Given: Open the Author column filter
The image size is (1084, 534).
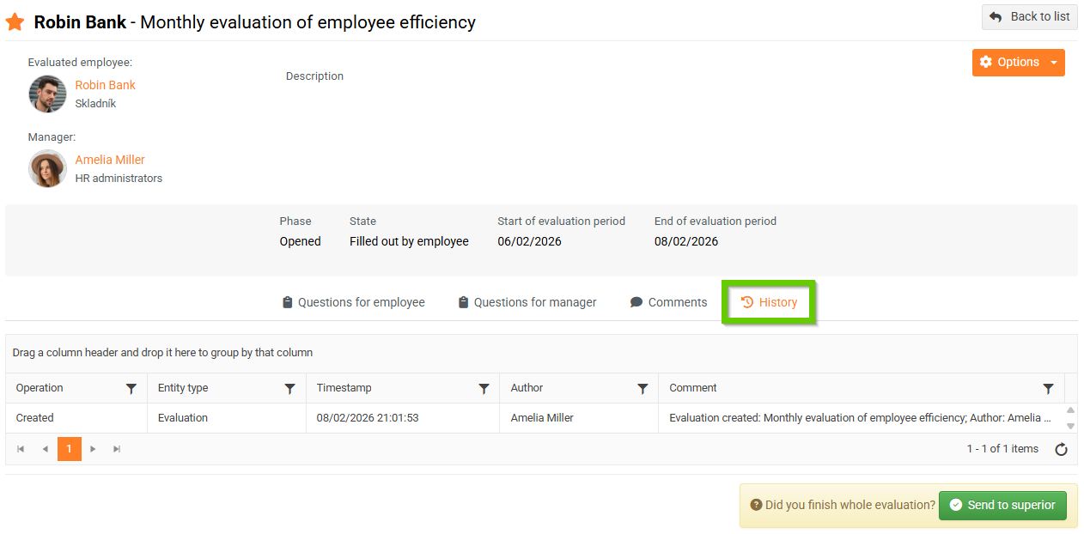Looking at the screenshot, I should click(x=642, y=389).
